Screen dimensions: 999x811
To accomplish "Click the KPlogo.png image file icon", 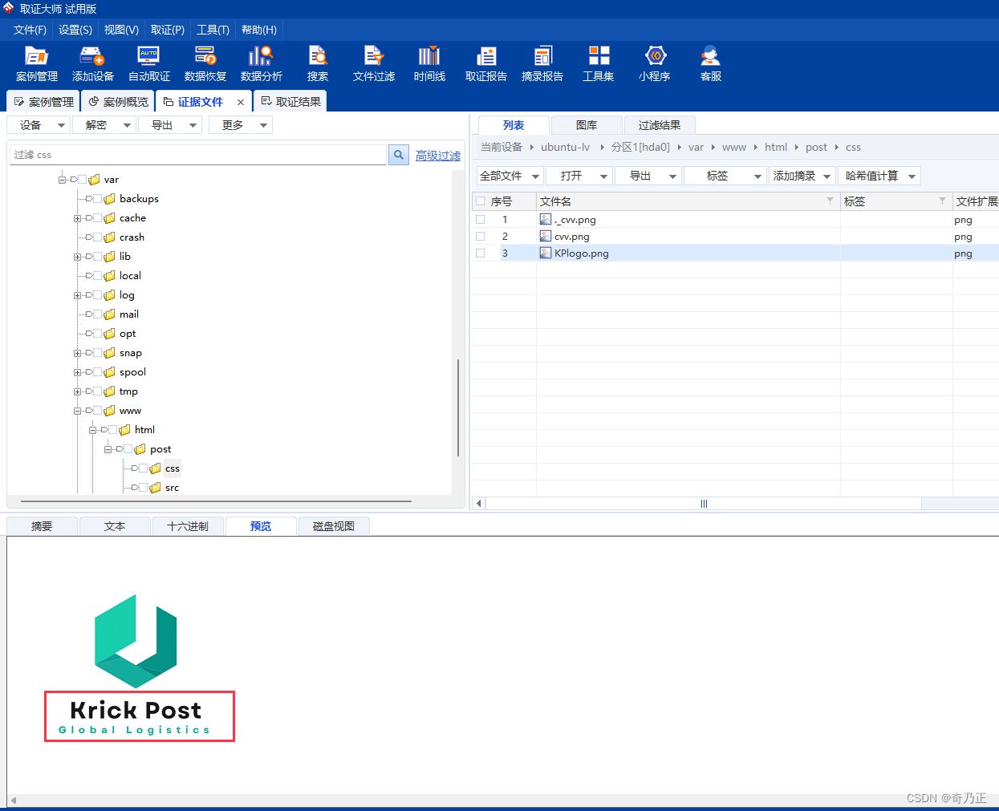I will coord(546,253).
